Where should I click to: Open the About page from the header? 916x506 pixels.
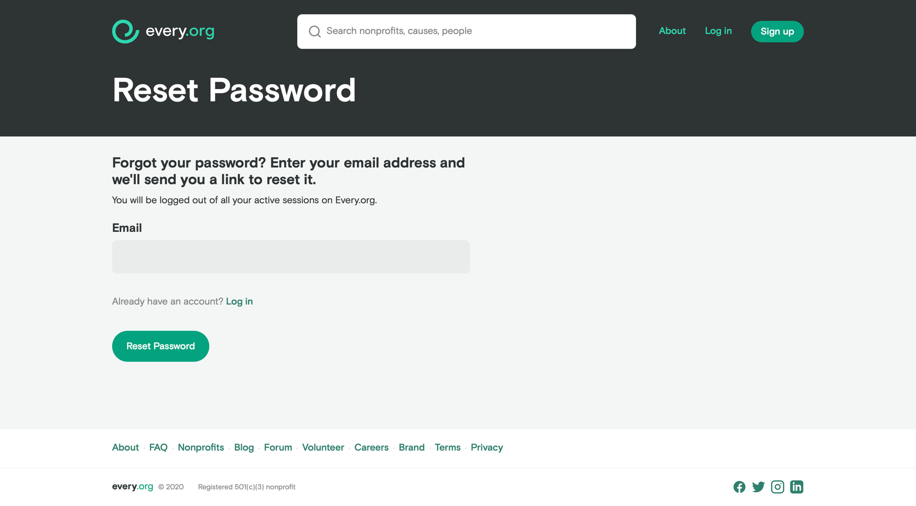point(672,31)
